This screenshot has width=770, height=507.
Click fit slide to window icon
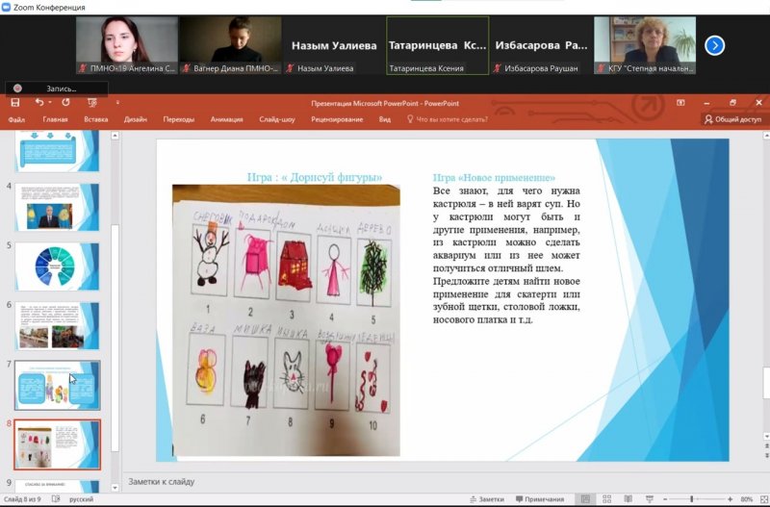point(760,499)
